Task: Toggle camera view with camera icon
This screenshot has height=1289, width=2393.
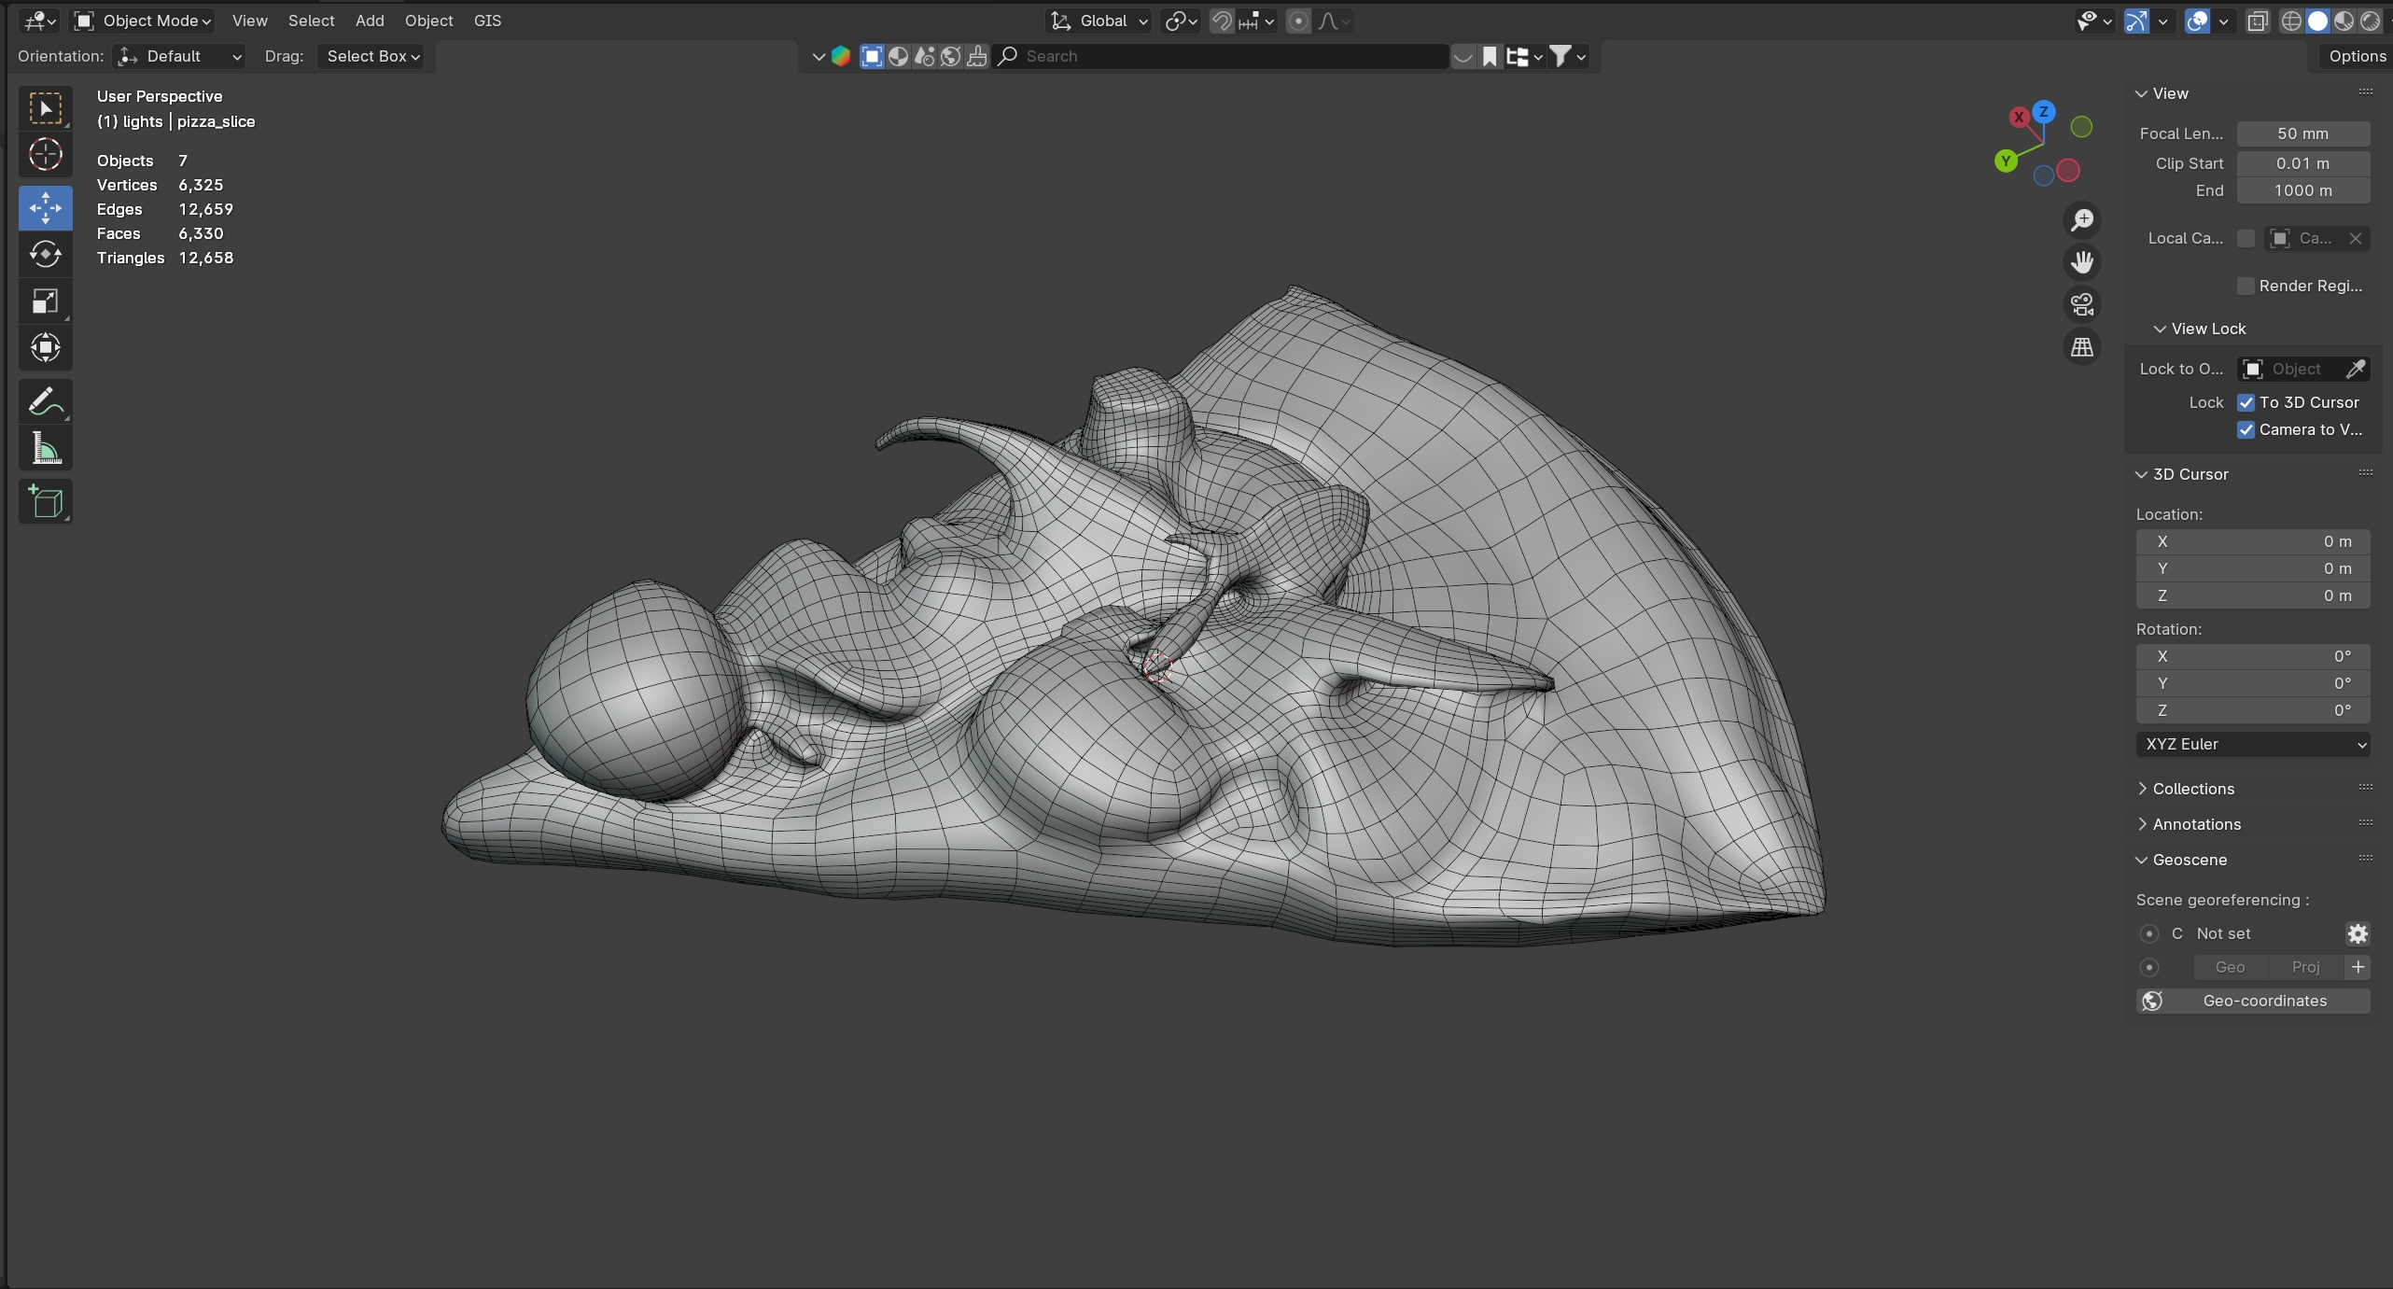Action: coord(2082,304)
